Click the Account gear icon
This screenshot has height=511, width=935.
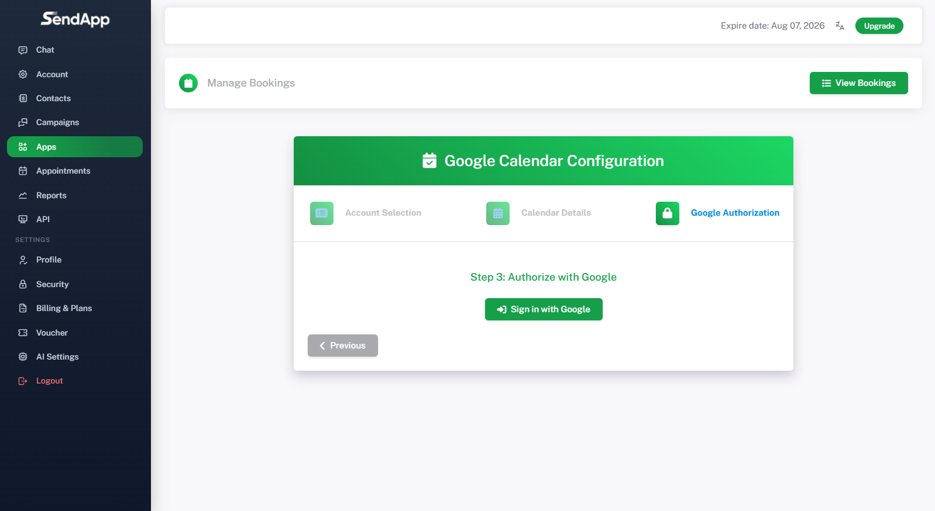click(x=23, y=74)
